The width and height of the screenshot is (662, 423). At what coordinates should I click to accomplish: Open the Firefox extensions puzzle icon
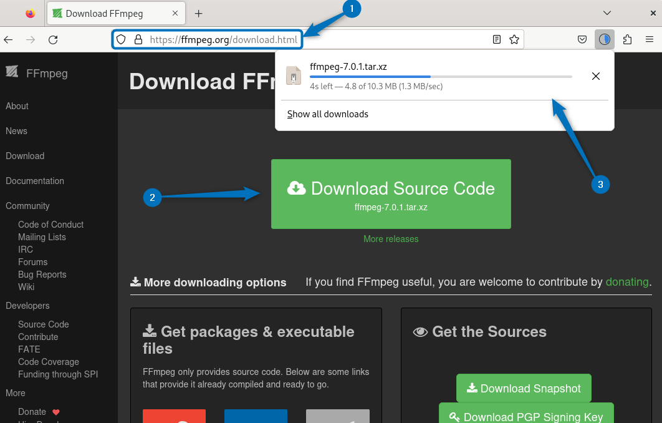pyautogui.click(x=627, y=39)
